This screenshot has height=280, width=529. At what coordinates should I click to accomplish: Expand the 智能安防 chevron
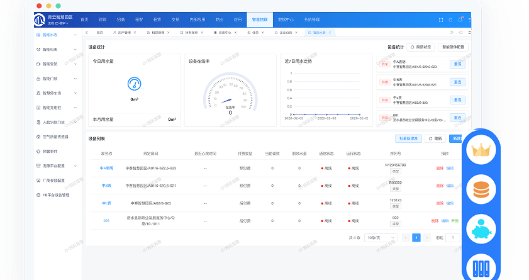pyautogui.click(x=75, y=64)
